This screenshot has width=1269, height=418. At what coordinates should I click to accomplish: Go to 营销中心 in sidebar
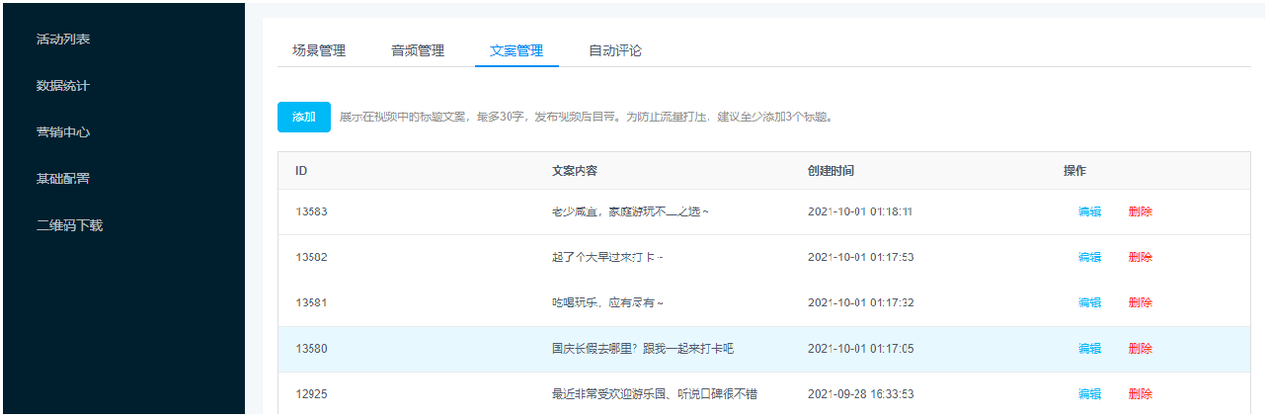[x=63, y=131]
